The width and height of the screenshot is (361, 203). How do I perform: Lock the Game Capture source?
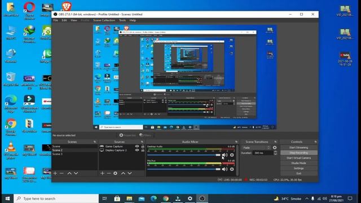point(143,146)
